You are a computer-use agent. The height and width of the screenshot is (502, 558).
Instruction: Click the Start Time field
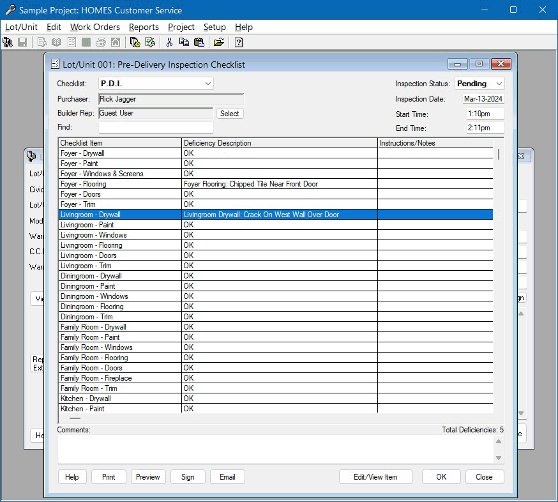click(485, 114)
